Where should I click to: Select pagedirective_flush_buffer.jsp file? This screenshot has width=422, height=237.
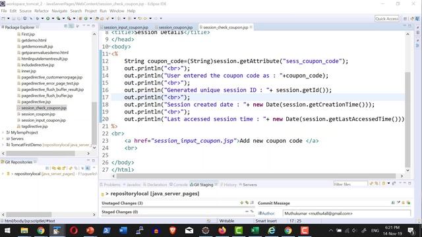47,95
